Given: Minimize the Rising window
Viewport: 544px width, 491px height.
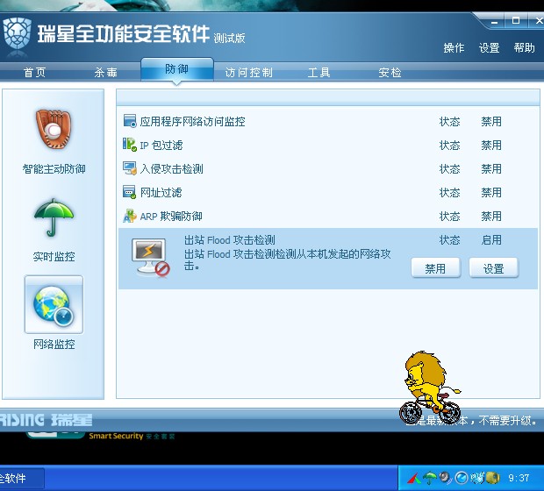Looking at the screenshot, I should pyautogui.click(x=495, y=22).
